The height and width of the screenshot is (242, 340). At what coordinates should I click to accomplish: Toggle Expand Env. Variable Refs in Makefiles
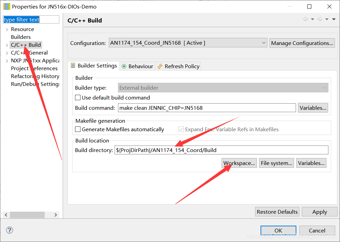pos(181,129)
